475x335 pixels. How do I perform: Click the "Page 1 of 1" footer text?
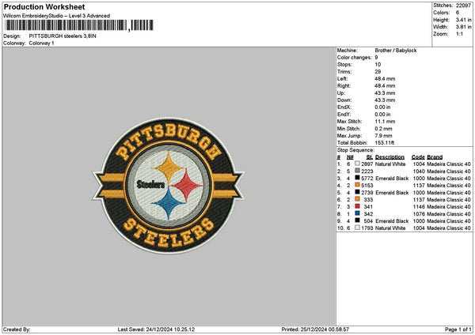pyautogui.click(x=458, y=329)
